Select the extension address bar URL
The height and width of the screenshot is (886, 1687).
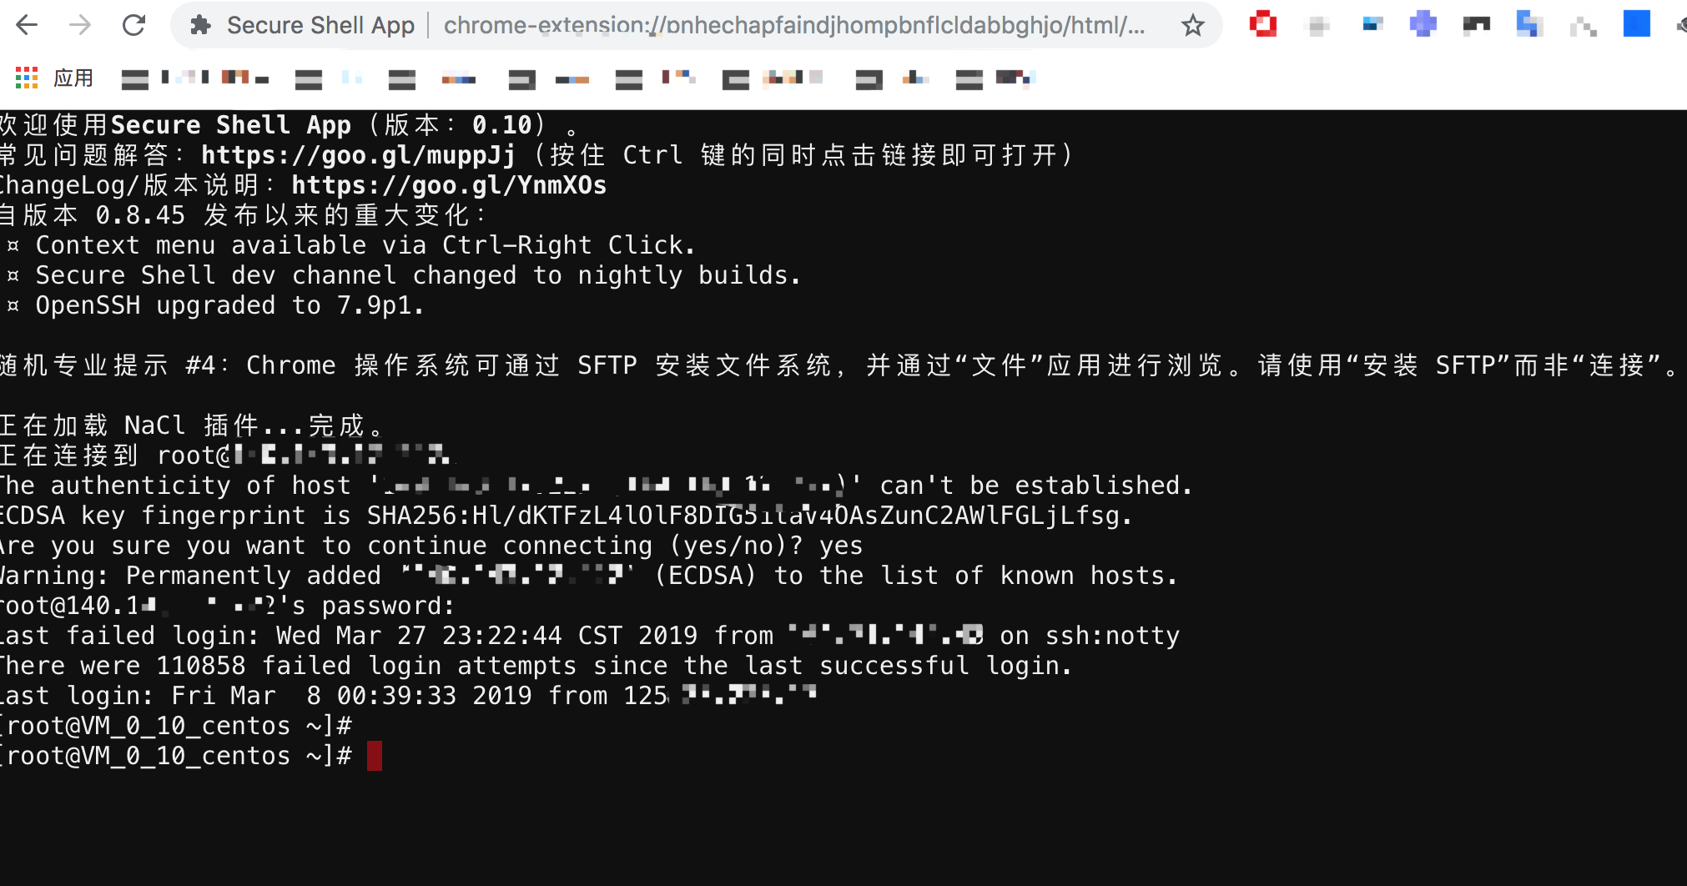794,25
